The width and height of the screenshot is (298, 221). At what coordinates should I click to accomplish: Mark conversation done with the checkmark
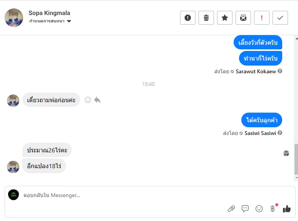pos(280,18)
